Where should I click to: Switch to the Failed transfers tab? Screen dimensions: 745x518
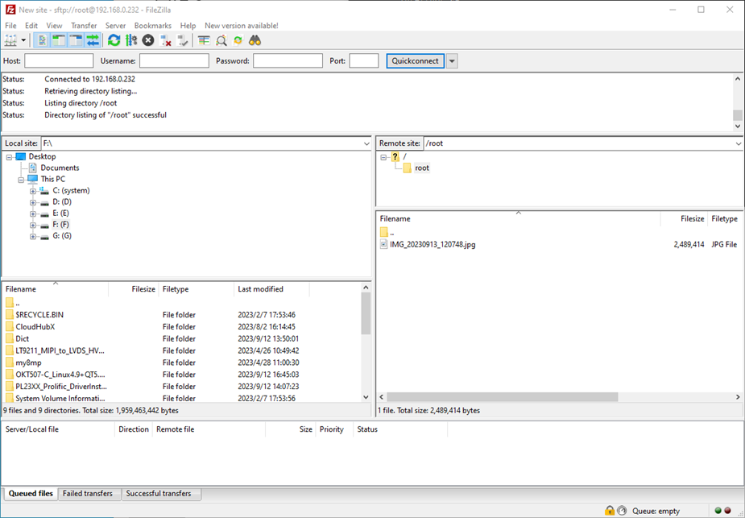point(89,494)
